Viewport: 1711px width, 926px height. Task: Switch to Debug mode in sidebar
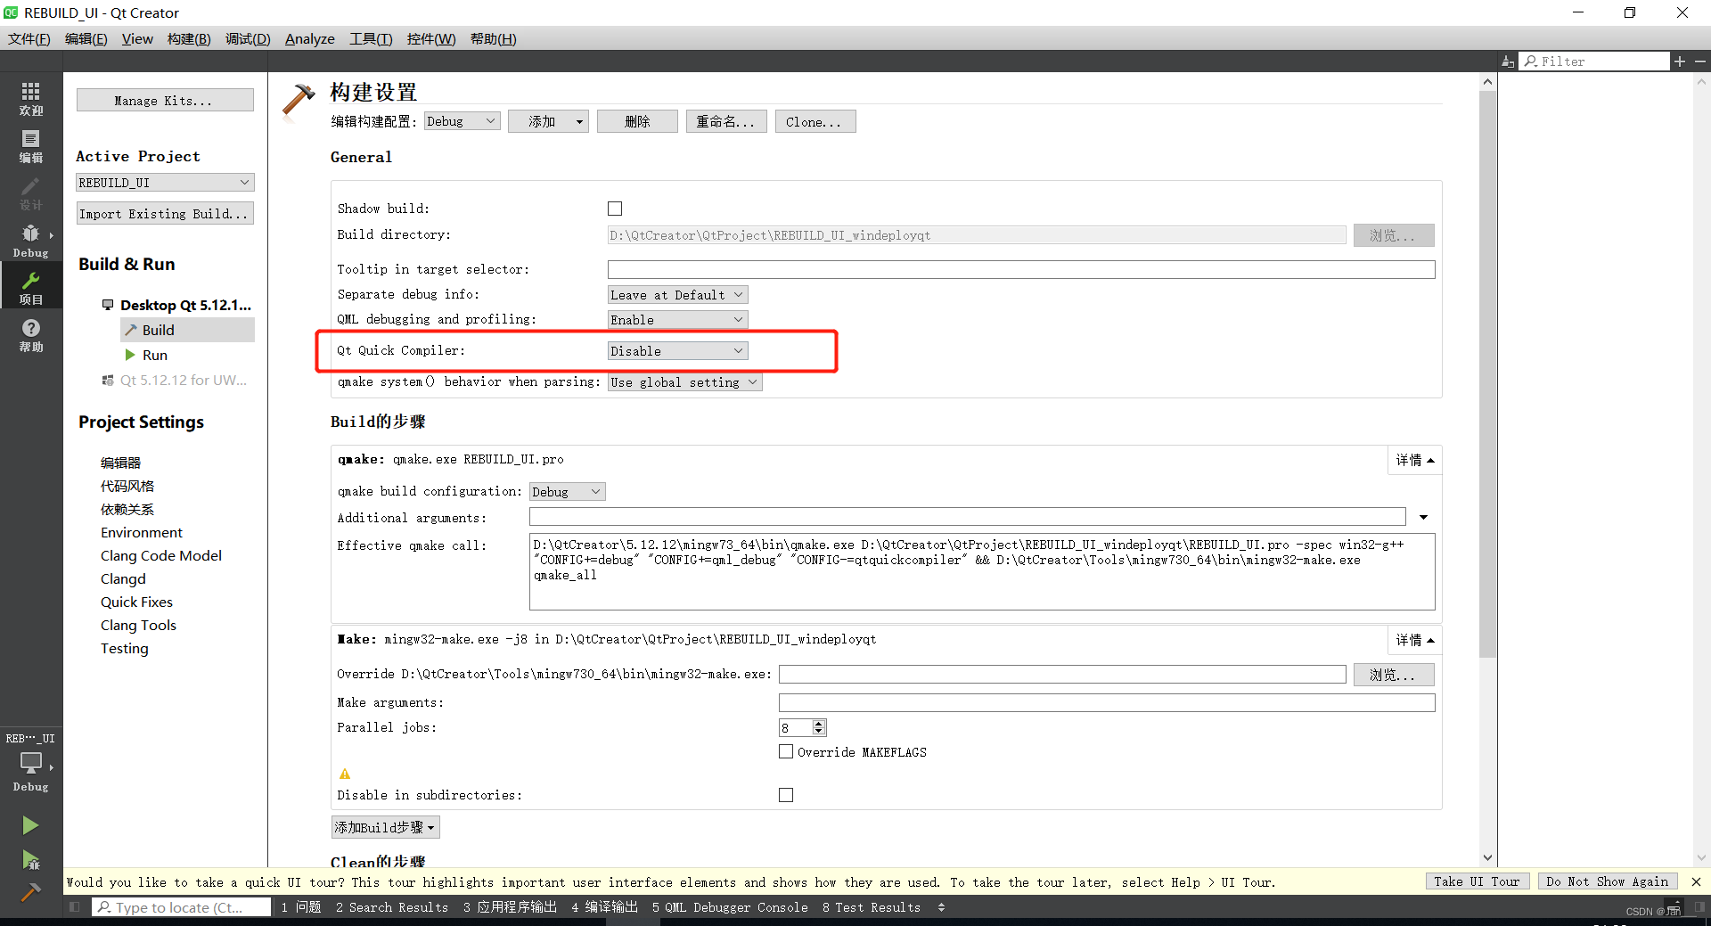click(x=31, y=241)
